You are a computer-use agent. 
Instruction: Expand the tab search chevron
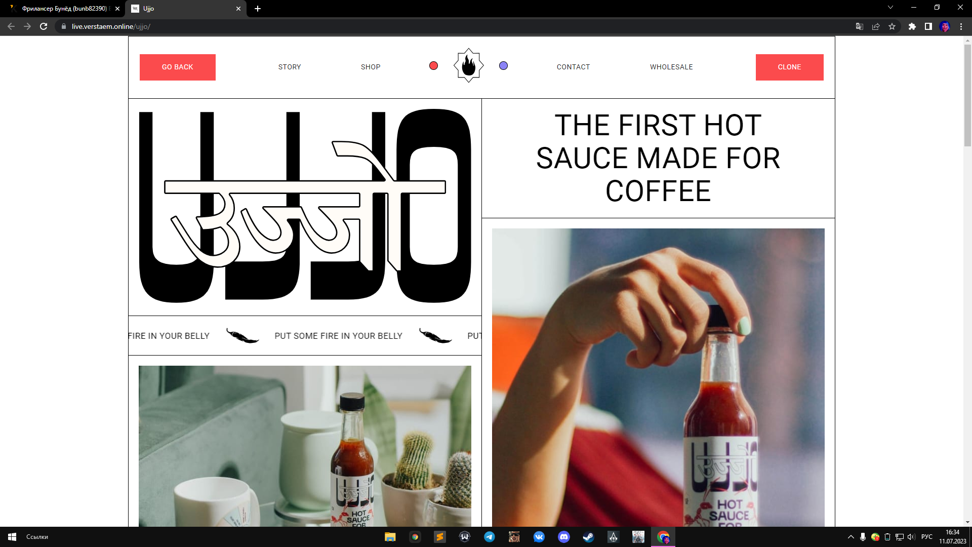pyautogui.click(x=890, y=8)
